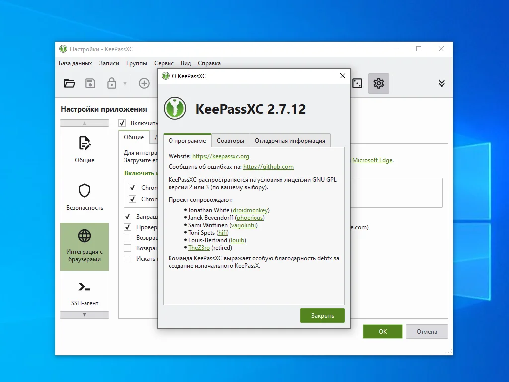Viewport: 509px width, 382px height.
Task: Open the Группы menu
Action: point(136,63)
